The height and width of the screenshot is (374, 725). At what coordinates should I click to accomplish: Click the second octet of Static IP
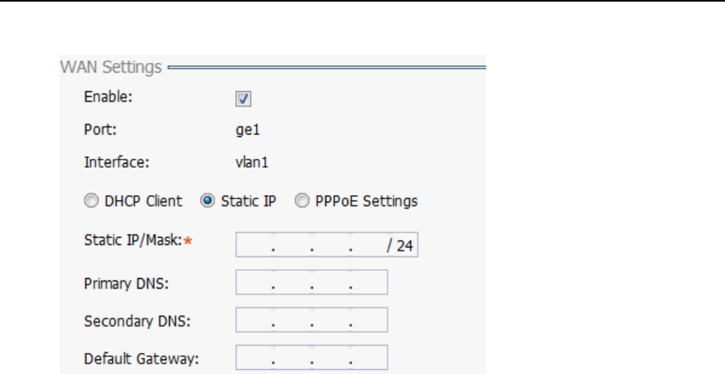pyautogui.click(x=292, y=246)
